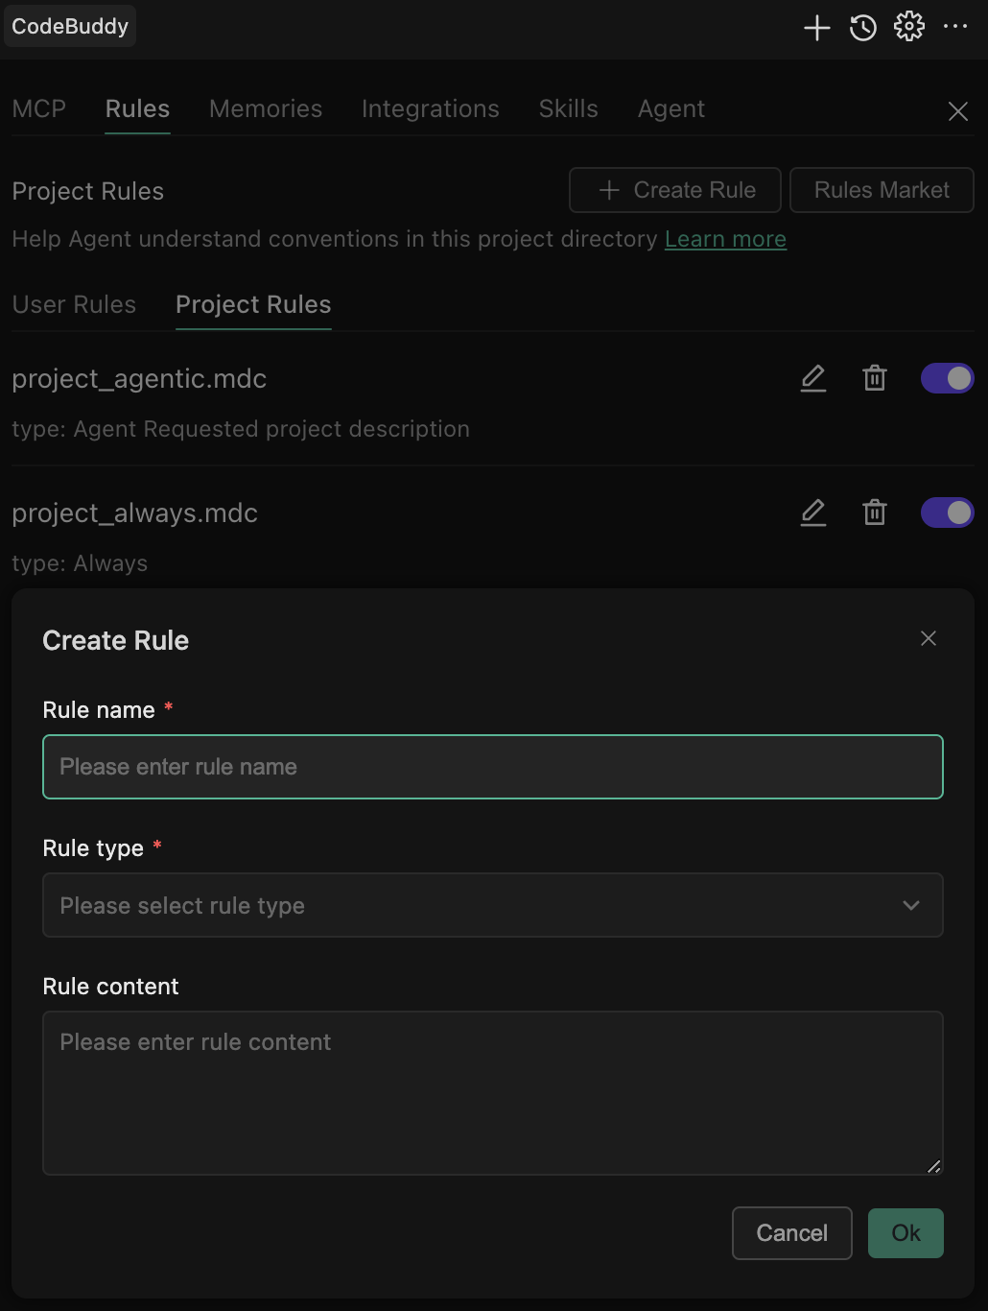Delete project_agentic.mdc using trash icon
The width and height of the screenshot is (988, 1311).
[x=875, y=378]
